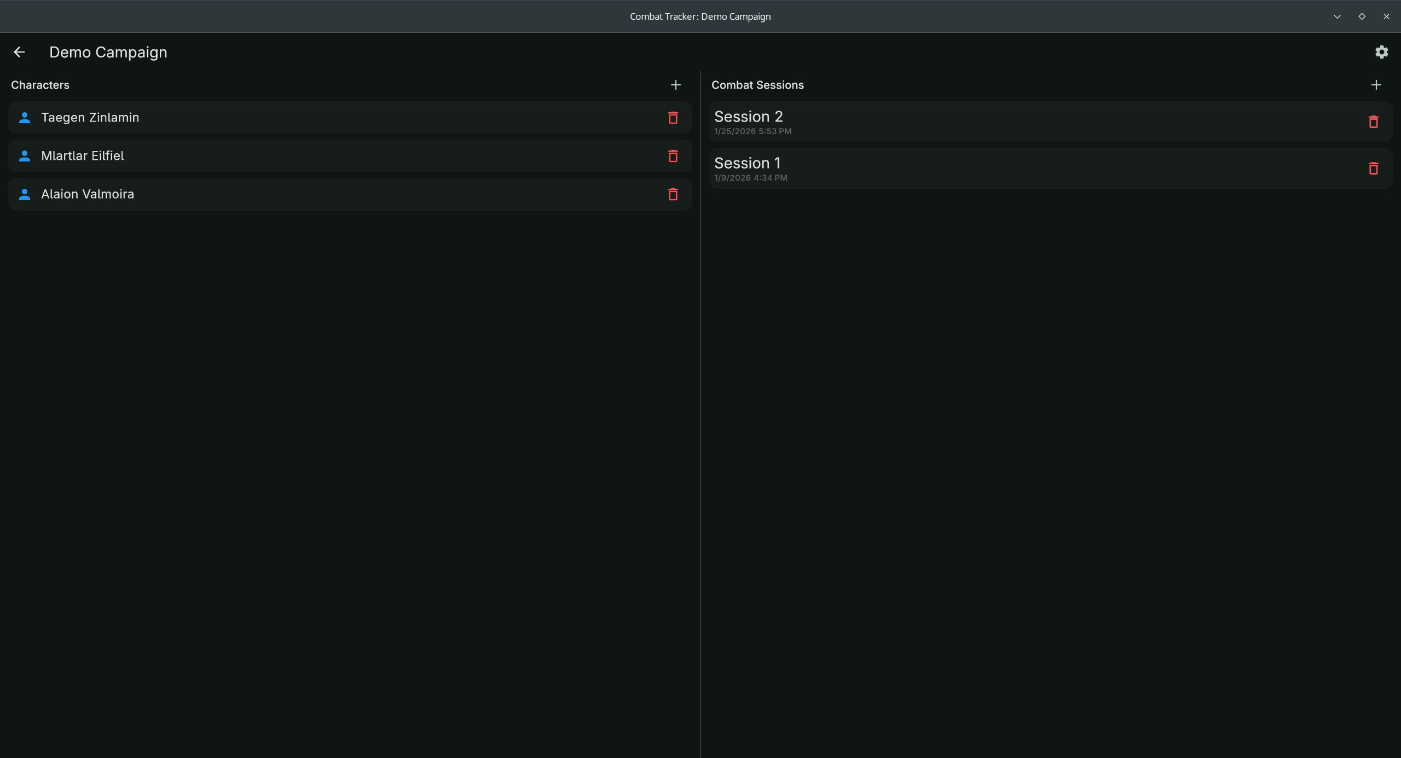The width and height of the screenshot is (1401, 758).
Task: Maximize window using the diamond button
Action: pyautogui.click(x=1362, y=16)
